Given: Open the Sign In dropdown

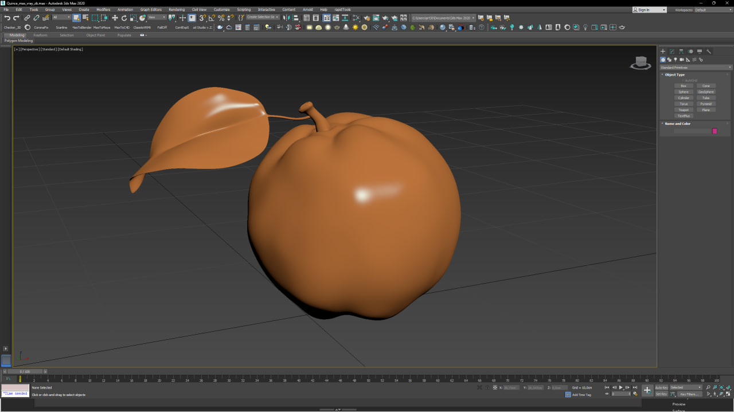Looking at the screenshot, I should point(649,10).
